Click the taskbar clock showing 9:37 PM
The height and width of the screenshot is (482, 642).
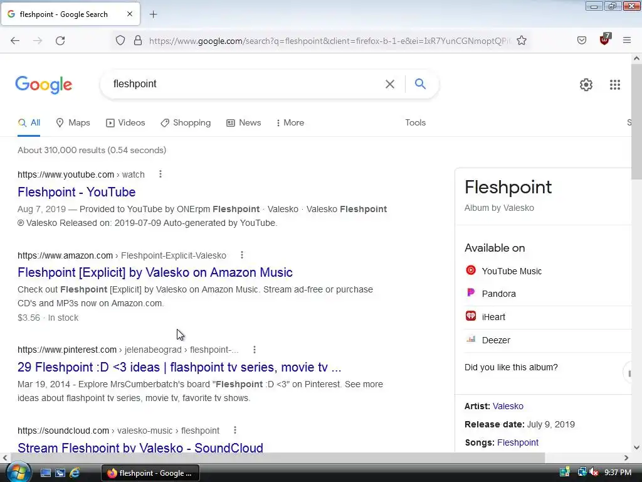coord(618,473)
